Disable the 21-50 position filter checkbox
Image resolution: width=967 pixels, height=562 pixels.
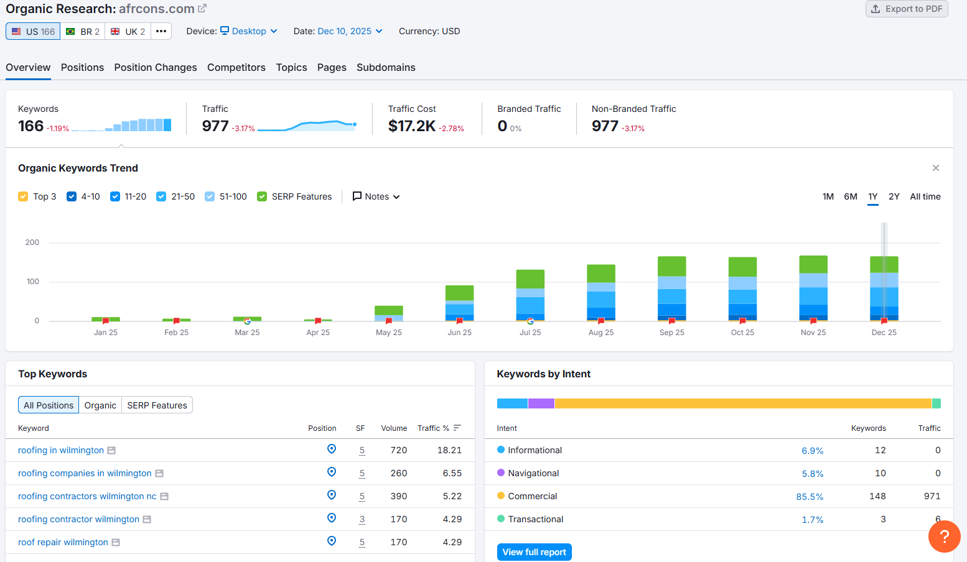point(162,196)
